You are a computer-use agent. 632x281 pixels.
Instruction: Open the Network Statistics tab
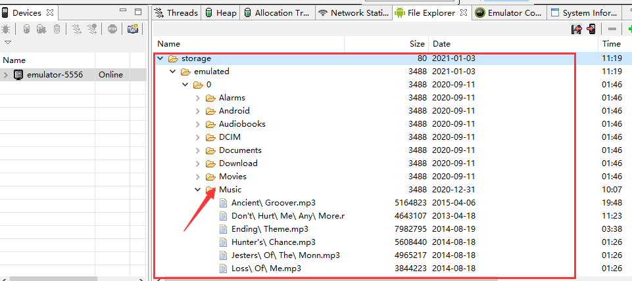pos(353,13)
